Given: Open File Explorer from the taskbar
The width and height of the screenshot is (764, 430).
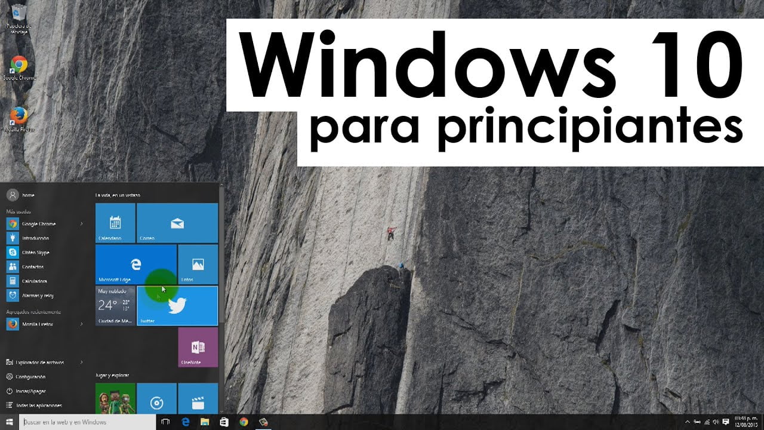Looking at the screenshot, I should click(x=205, y=422).
